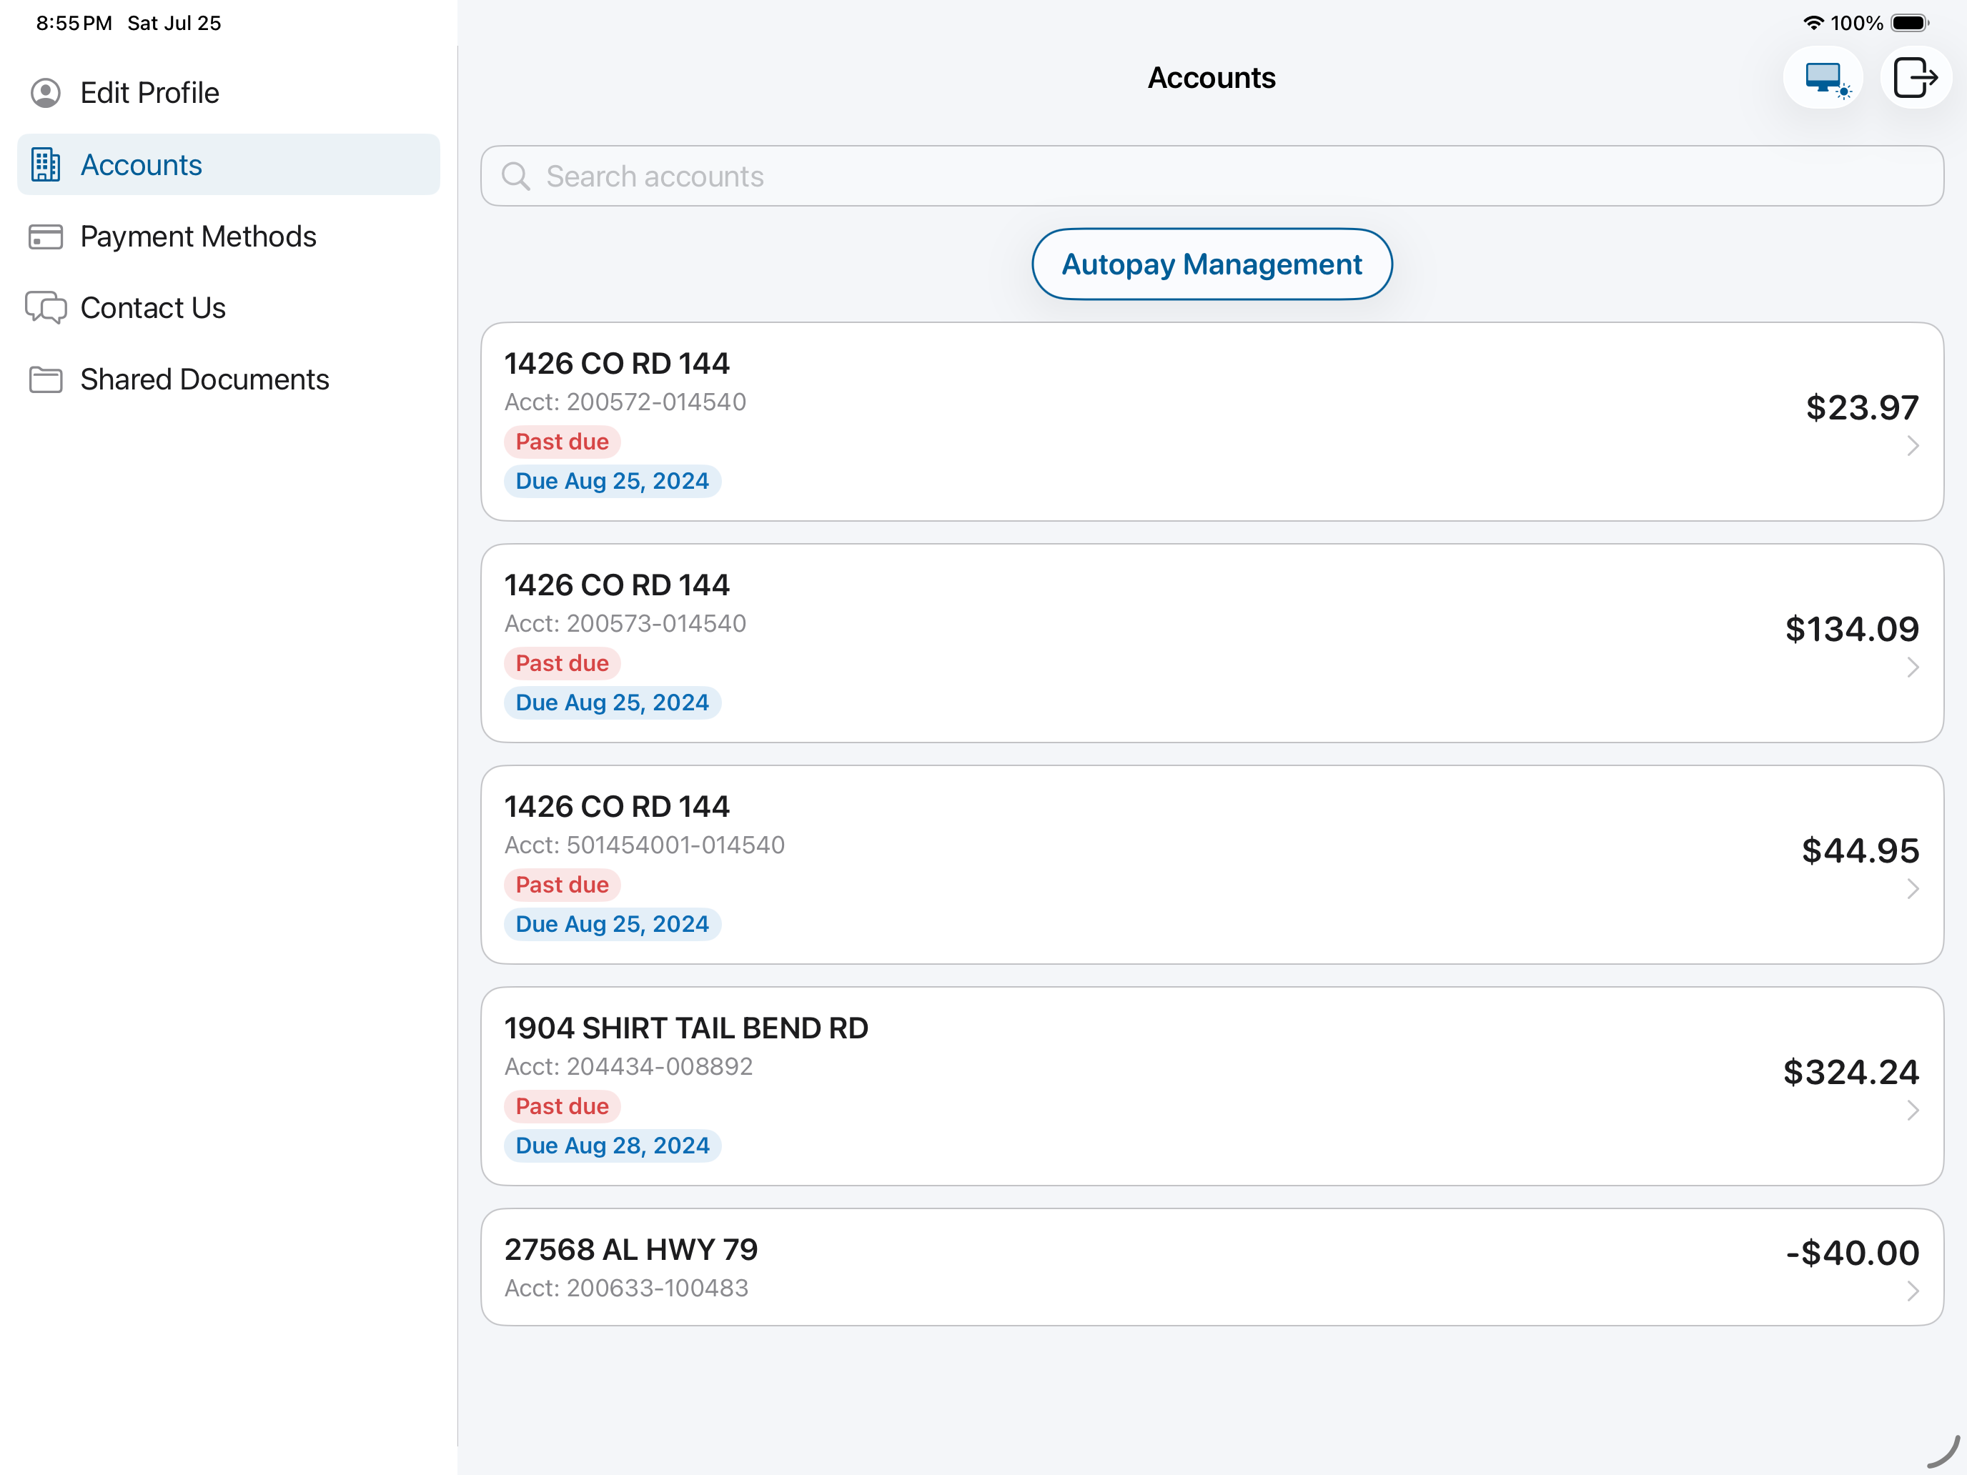The height and width of the screenshot is (1475, 1967).
Task: Open 27568 AL HWY 79 account
Action: 1212,1267
